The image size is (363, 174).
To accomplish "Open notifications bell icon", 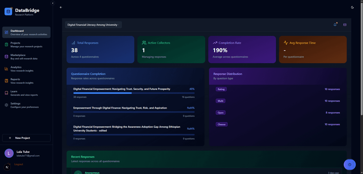I will (x=335, y=25).
